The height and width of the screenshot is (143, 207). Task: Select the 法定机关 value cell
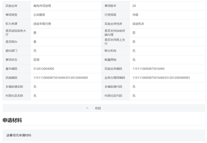tap(138, 24)
